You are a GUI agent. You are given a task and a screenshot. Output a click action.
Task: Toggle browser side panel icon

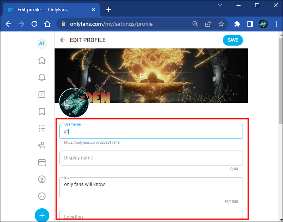click(x=250, y=24)
